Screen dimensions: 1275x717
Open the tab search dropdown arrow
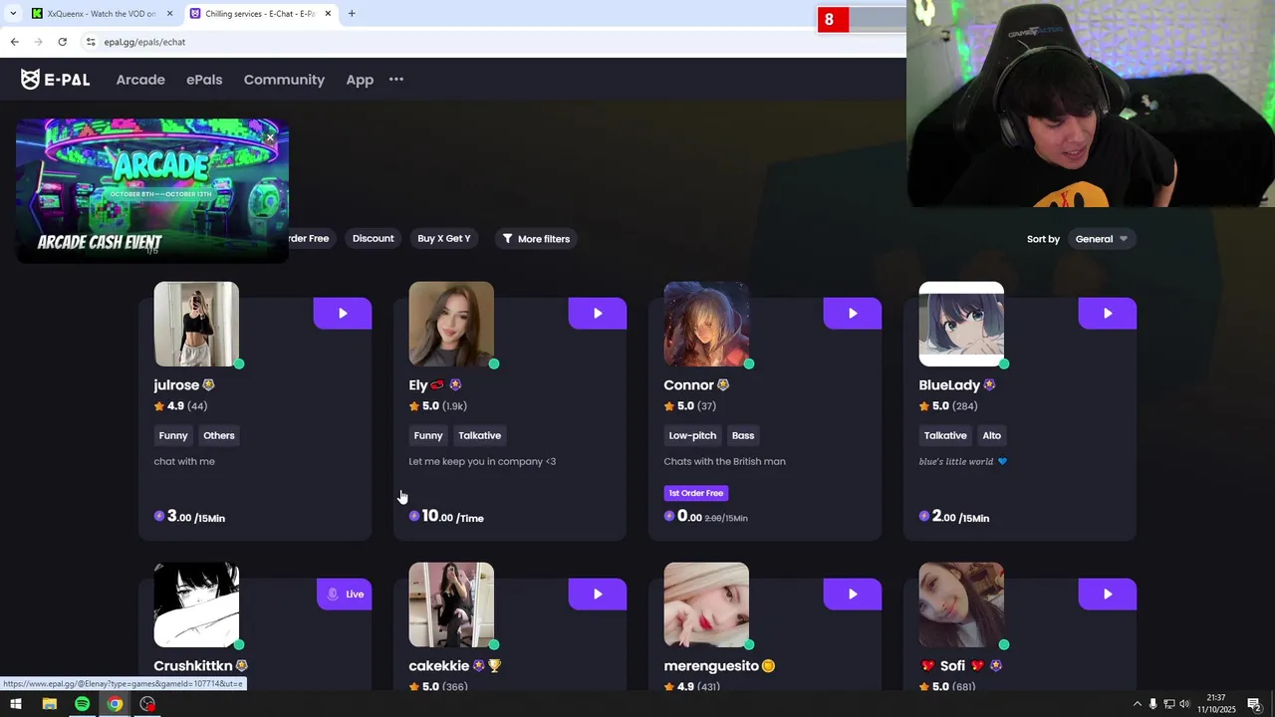click(12, 14)
